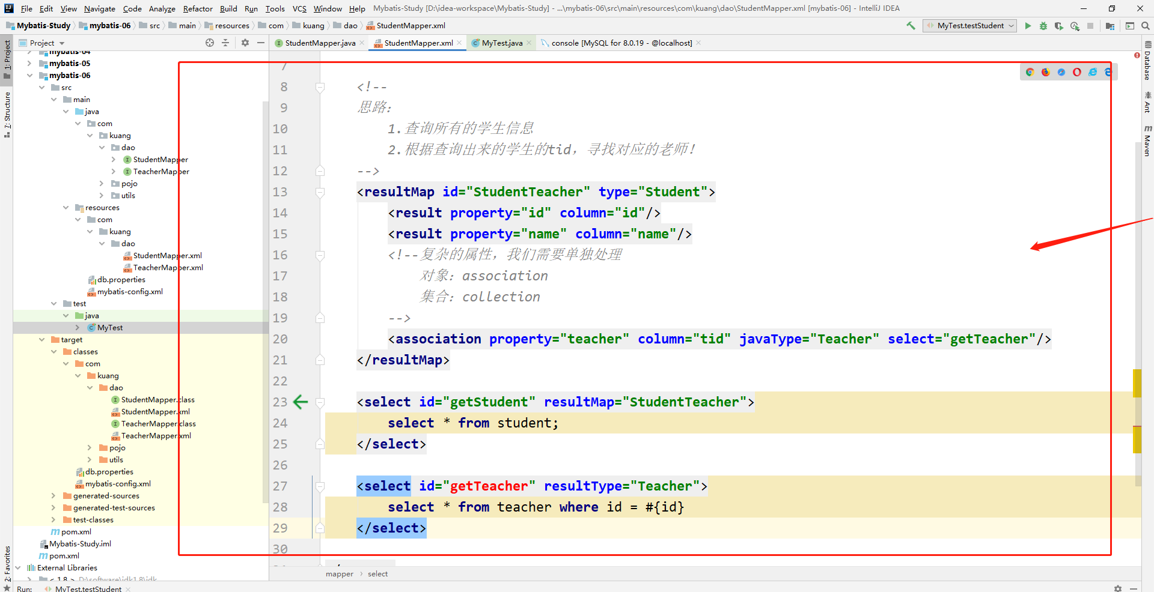
Task: Run MyTest.testStudent with the green play icon
Action: click(1028, 26)
